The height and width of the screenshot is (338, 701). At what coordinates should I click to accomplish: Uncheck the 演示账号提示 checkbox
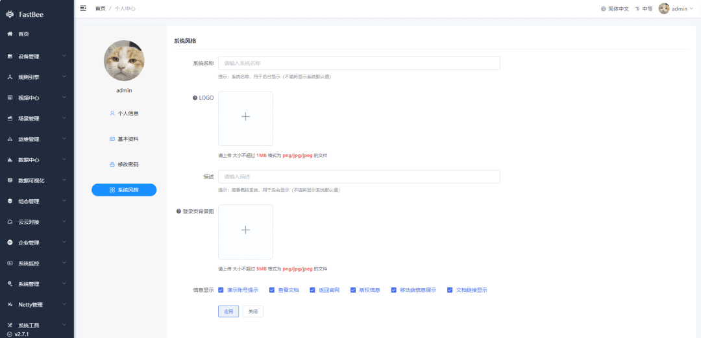click(221, 290)
